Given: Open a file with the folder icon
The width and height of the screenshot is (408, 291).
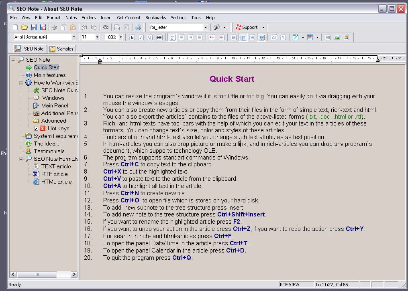Looking at the screenshot, I should click(24, 27).
